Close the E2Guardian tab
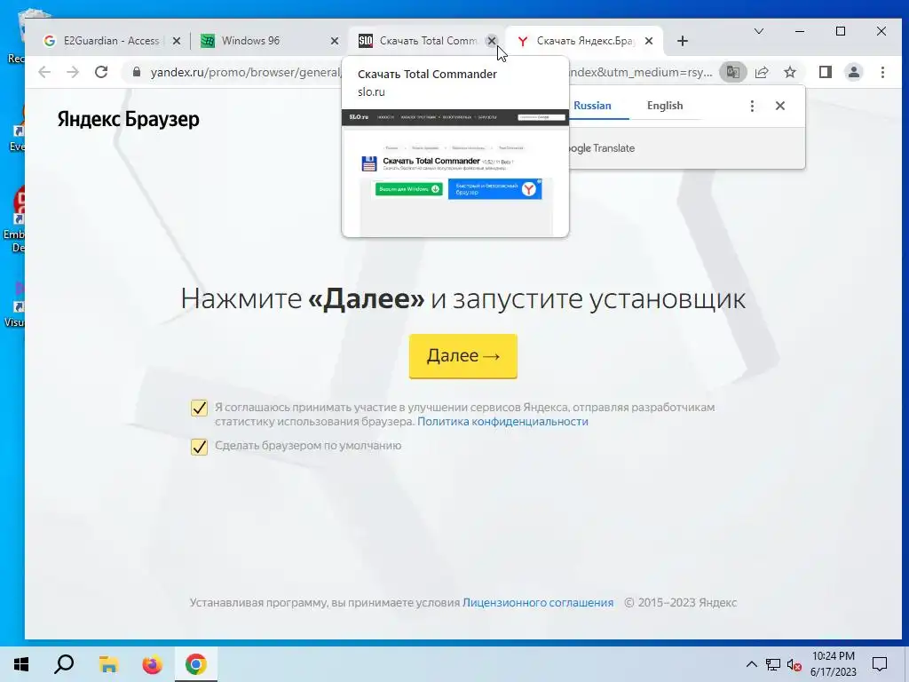The image size is (909, 682). 177,41
